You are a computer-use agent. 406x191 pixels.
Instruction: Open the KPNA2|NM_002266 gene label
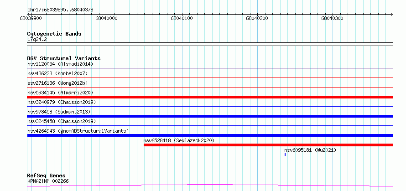(48, 181)
